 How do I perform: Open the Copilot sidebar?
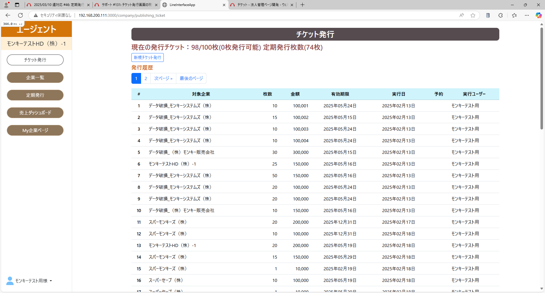point(538,15)
